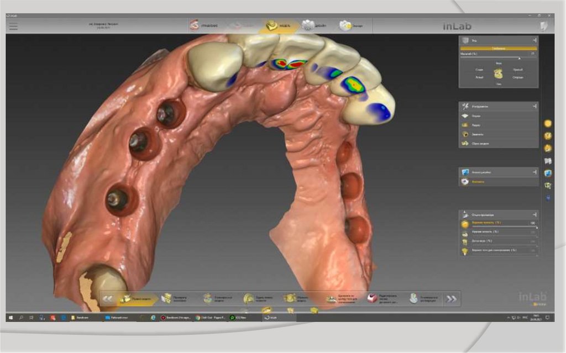Click the third yellow icon in right side palette
This screenshot has height=353, width=566.
[548, 149]
